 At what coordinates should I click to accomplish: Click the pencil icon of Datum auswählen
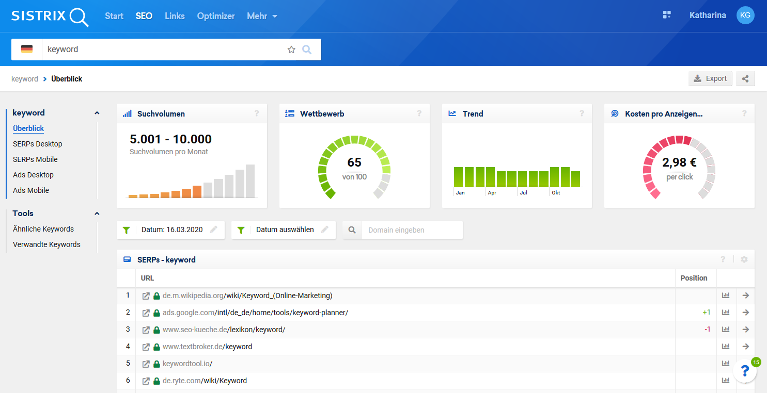324,230
